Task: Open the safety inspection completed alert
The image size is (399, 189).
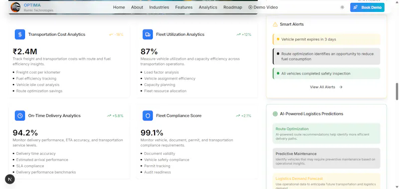Action: pos(327,73)
